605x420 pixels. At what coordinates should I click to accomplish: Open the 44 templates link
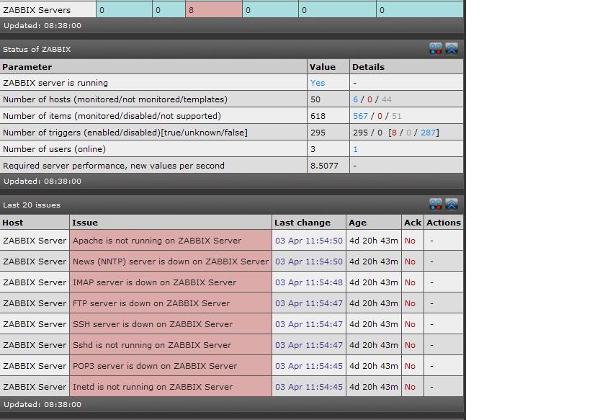[x=387, y=99]
